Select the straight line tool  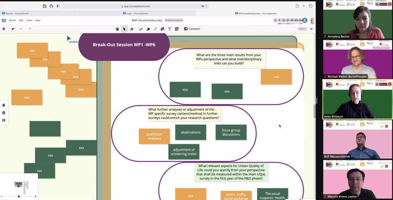tap(155, 29)
